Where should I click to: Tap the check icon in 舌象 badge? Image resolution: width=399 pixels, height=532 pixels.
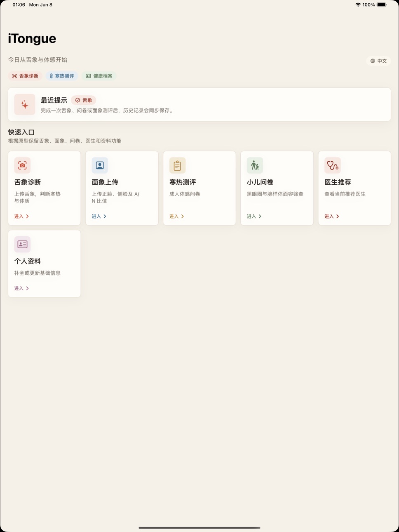(x=77, y=100)
